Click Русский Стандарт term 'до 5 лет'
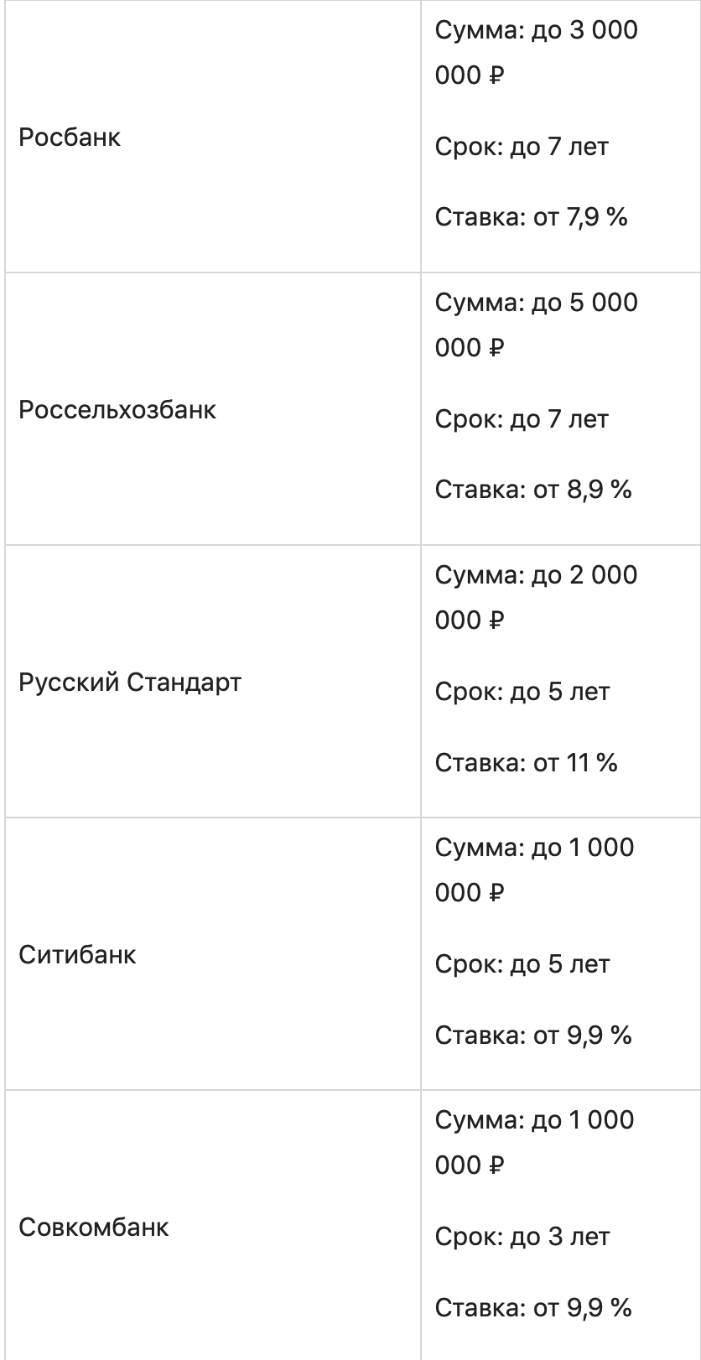The height and width of the screenshot is (1360, 701). pyautogui.click(x=522, y=692)
